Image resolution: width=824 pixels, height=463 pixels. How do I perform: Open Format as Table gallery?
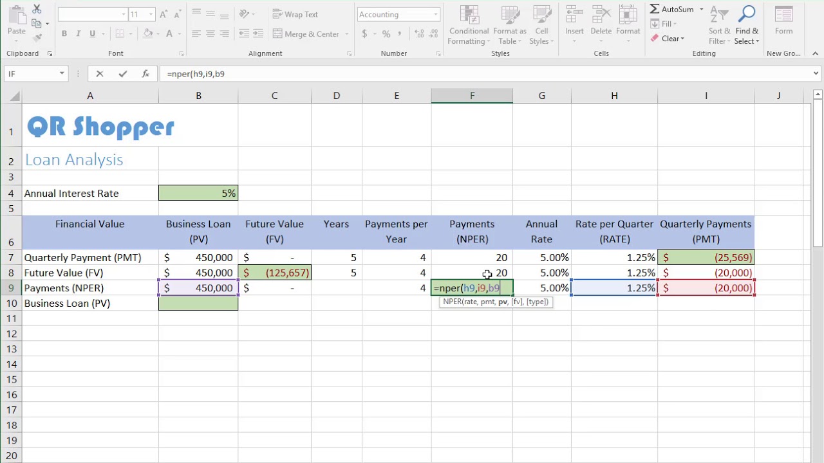point(510,25)
